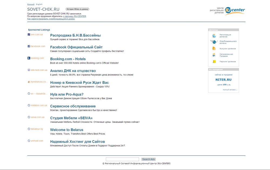The width and height of the screenshot is (270, 170).
Task: Click the dnk-test.com.ua favicon icon
Action: tap(29, 70)
